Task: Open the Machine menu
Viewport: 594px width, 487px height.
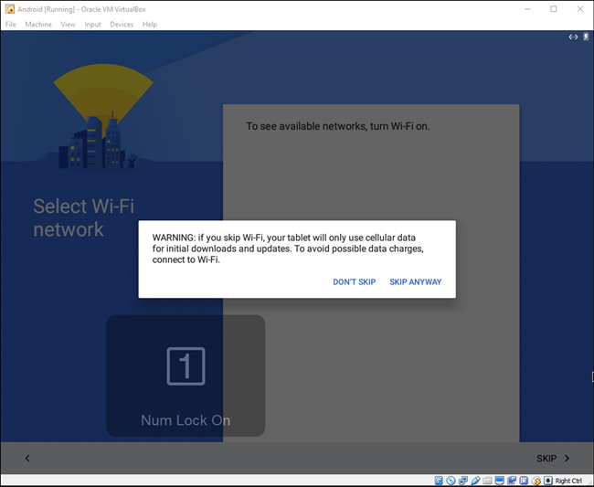Action: pyautogui.click(x=38, y=25)
